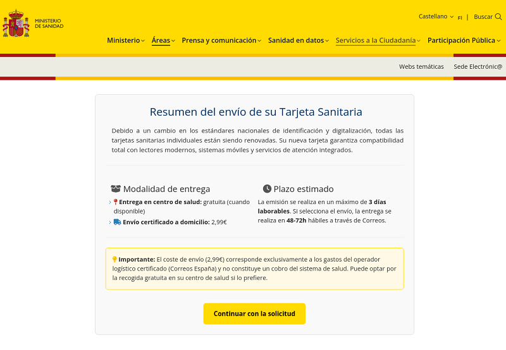Image resolution: width=506 pixels, height=350 pixels.
Task: Go to Webs temáticas link
Action: 421,66
